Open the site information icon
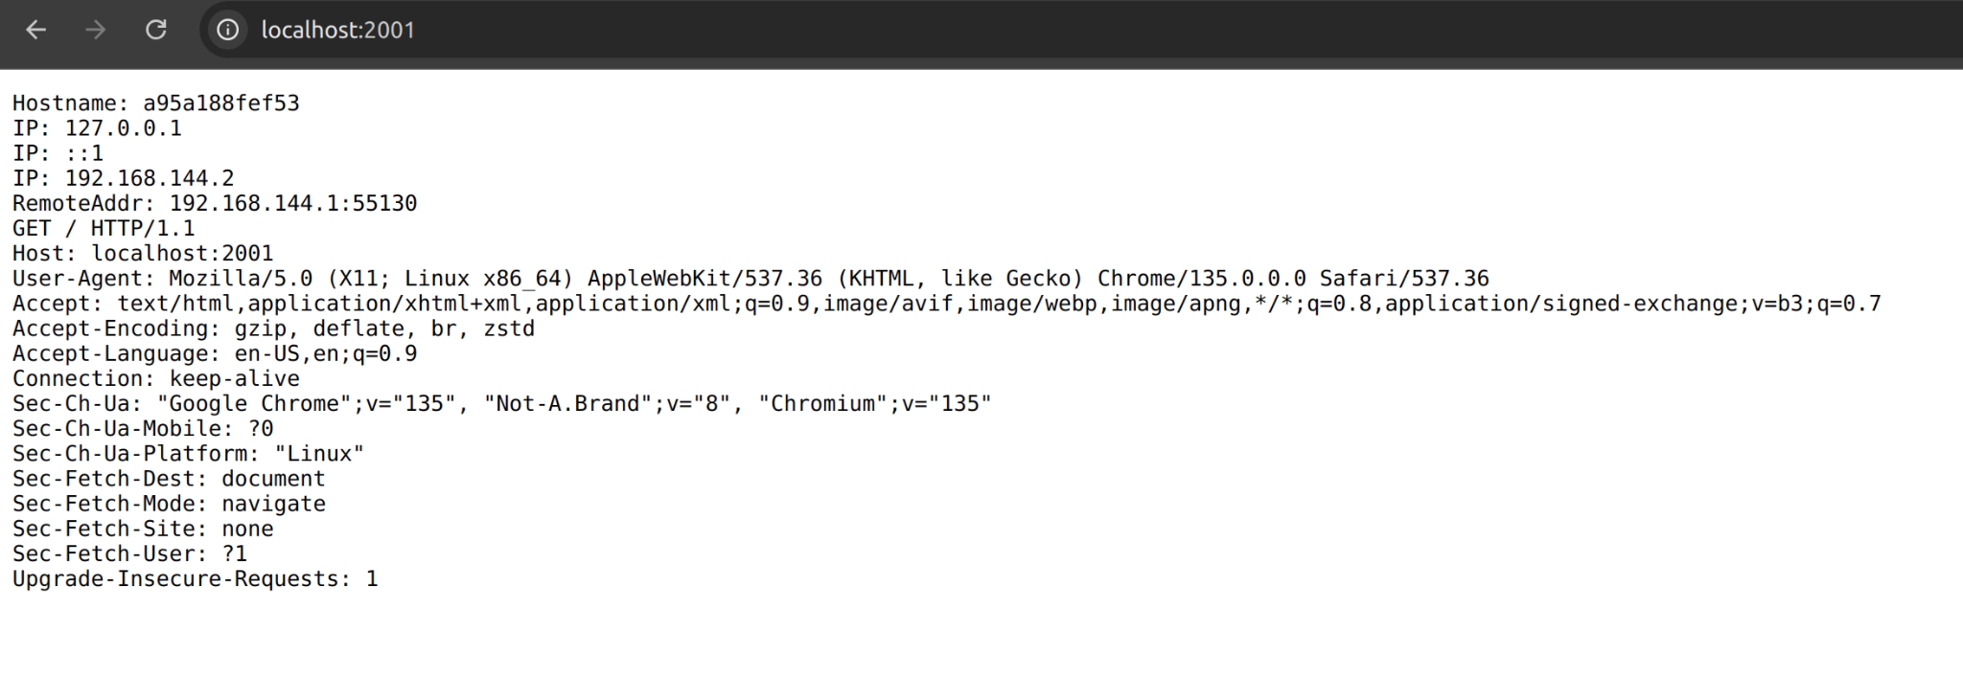This screenshot has width=1963, height=678. click(x=227, y=30)
